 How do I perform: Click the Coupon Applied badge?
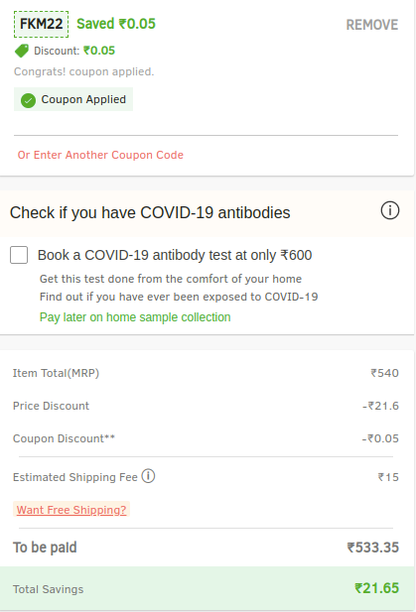[73, 99]
